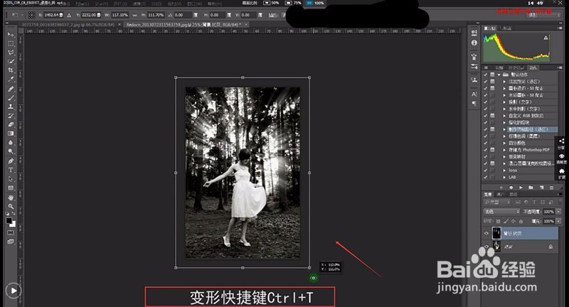Select the Gradient tool

click(x=11, y=134)
